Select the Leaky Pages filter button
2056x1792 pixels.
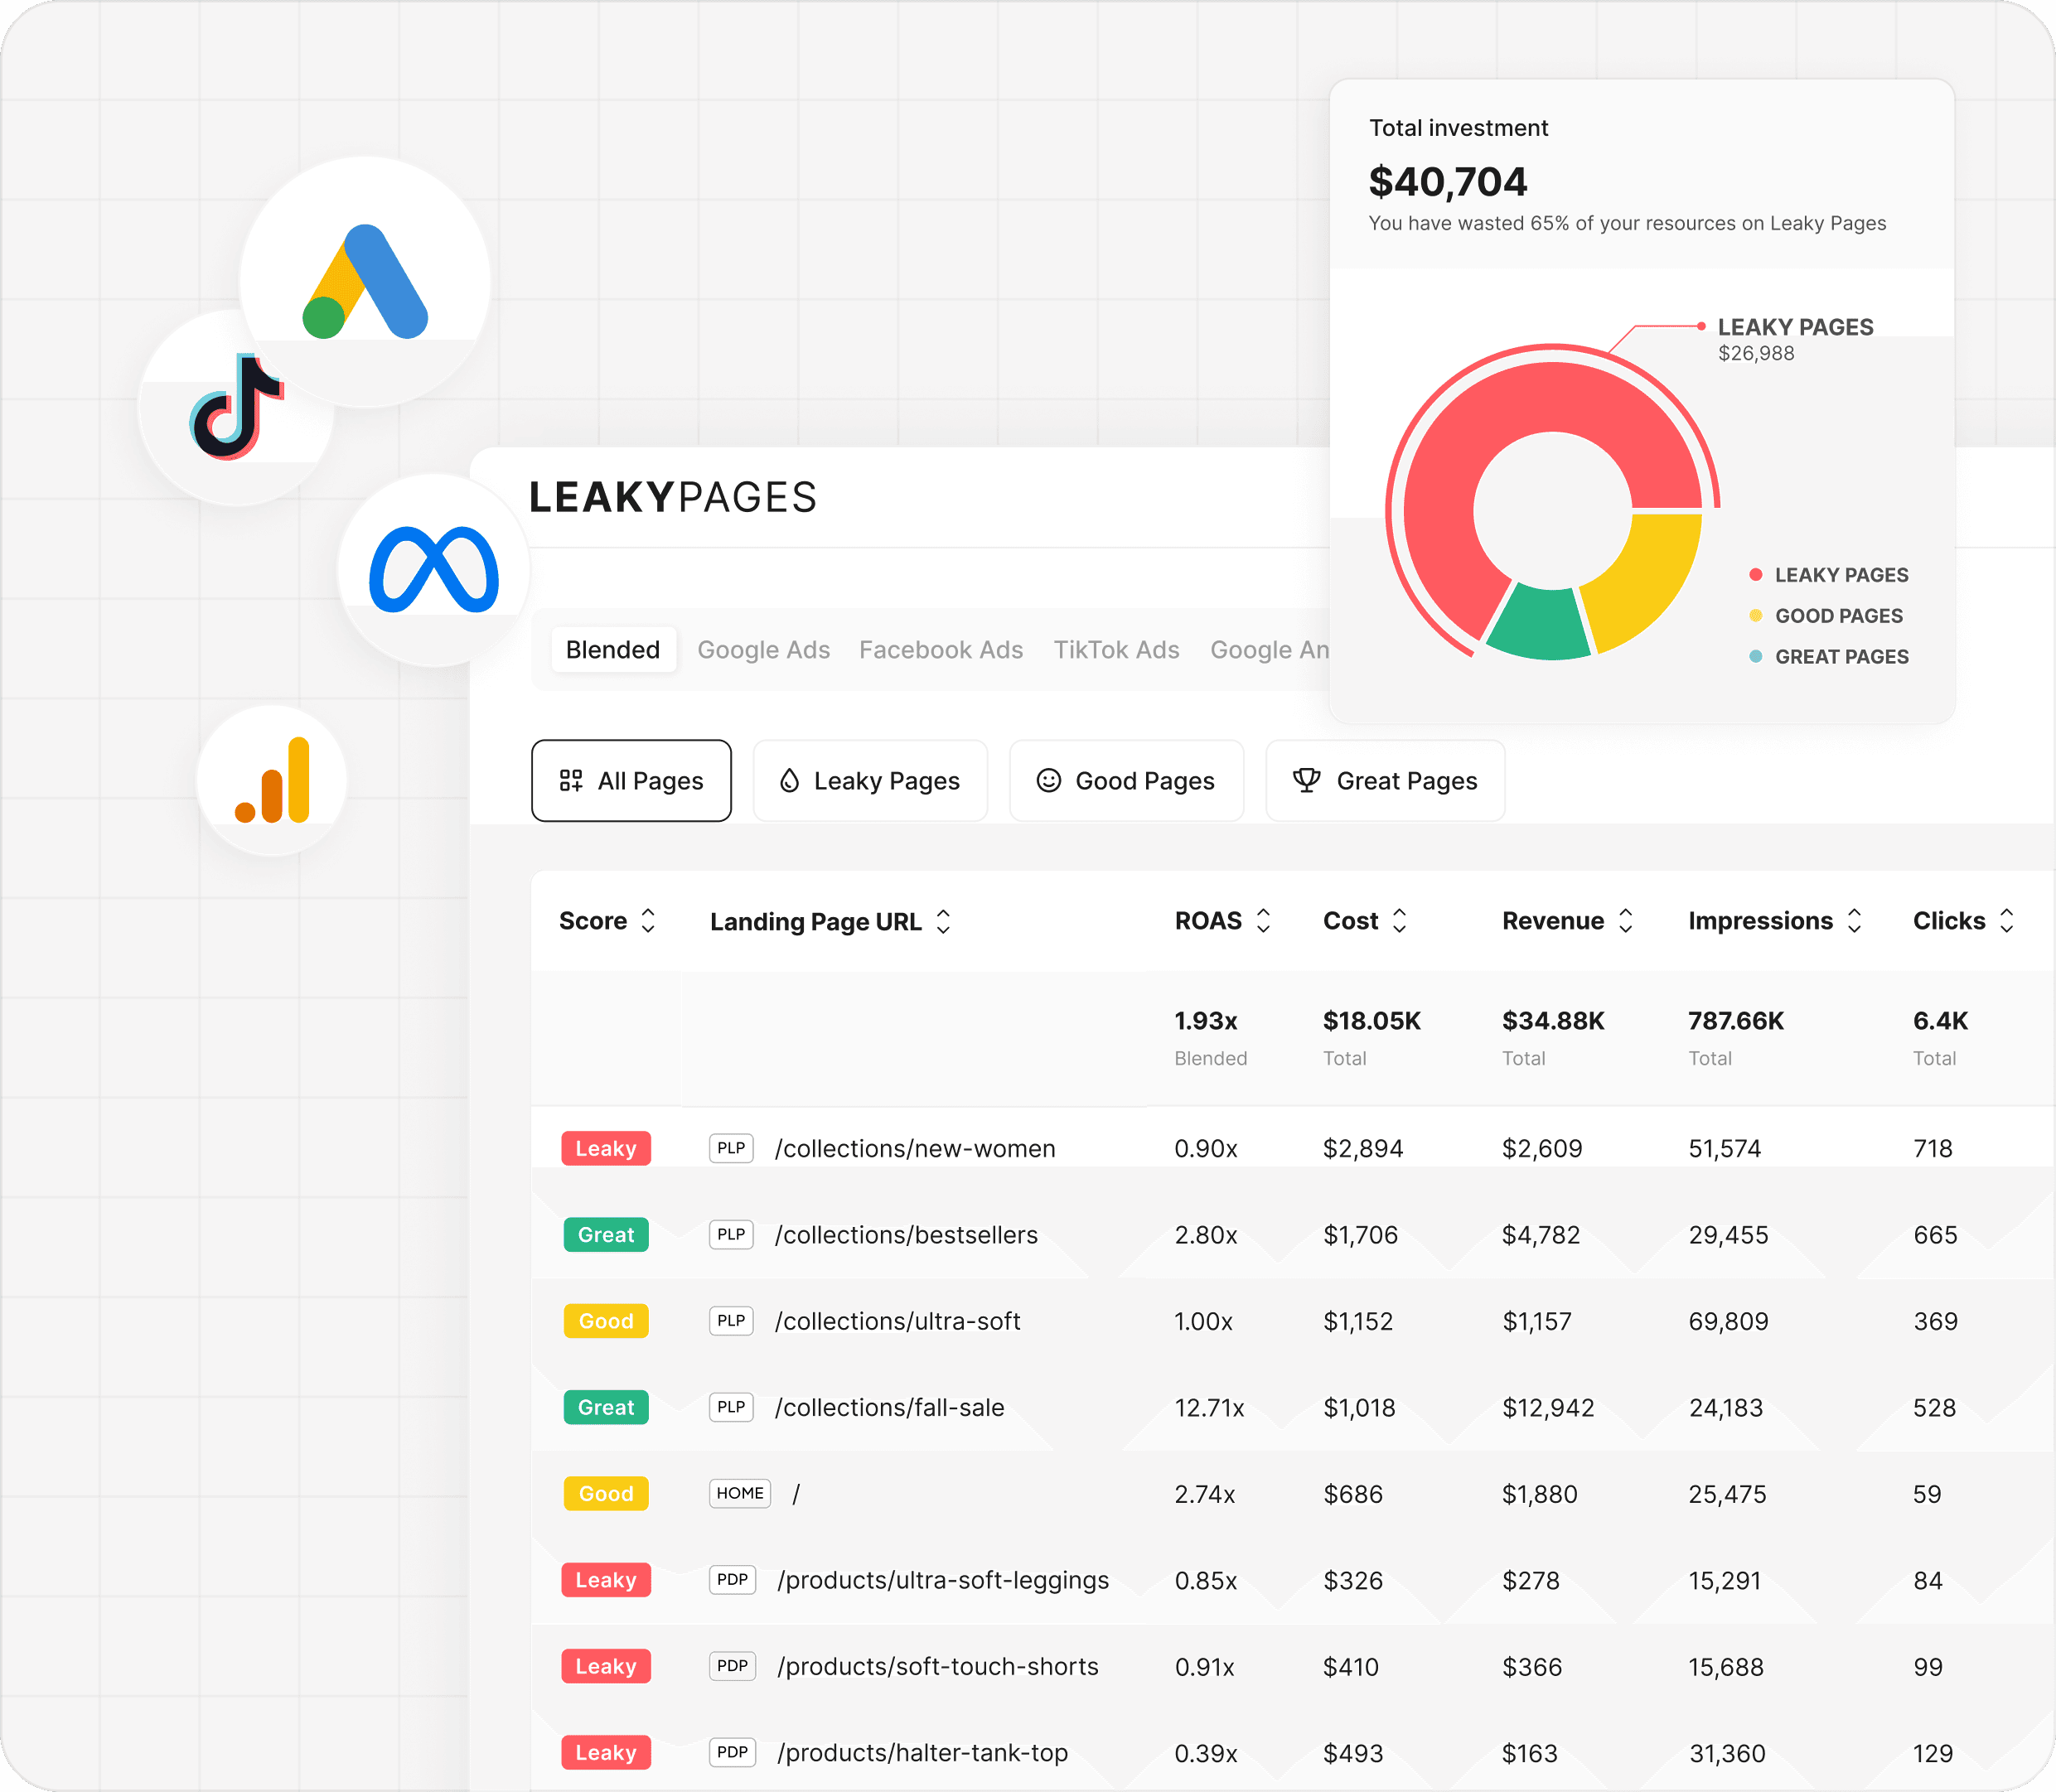(x=870, y=781)
